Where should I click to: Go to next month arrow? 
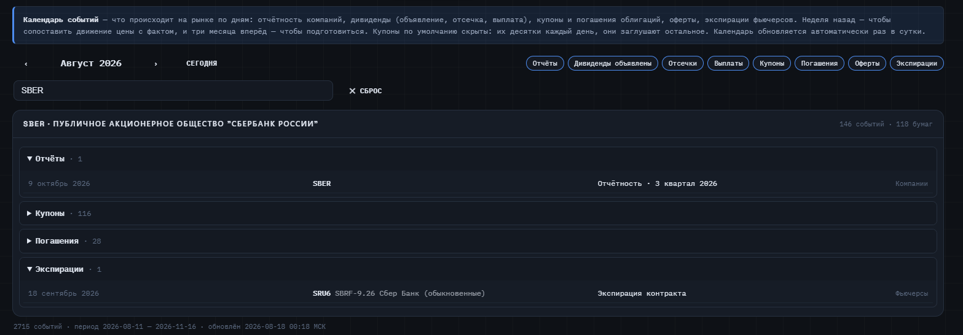(155, 64)
